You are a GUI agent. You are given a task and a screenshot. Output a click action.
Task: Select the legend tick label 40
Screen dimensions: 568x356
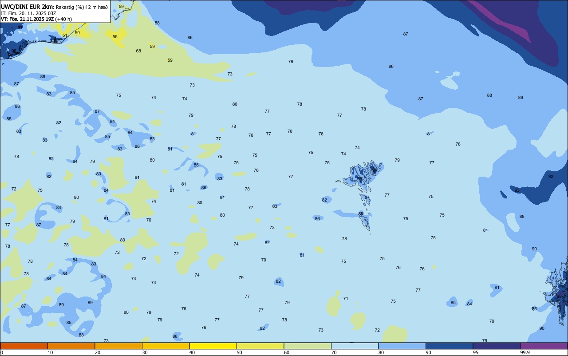pyautogui.click(x=192, y=352)
